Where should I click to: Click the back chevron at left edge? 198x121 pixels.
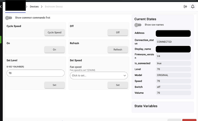1,6
